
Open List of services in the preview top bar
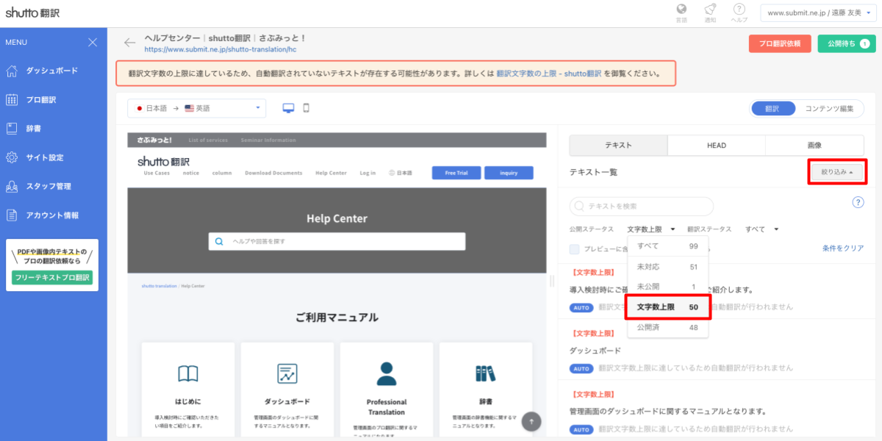pos(208,140)
